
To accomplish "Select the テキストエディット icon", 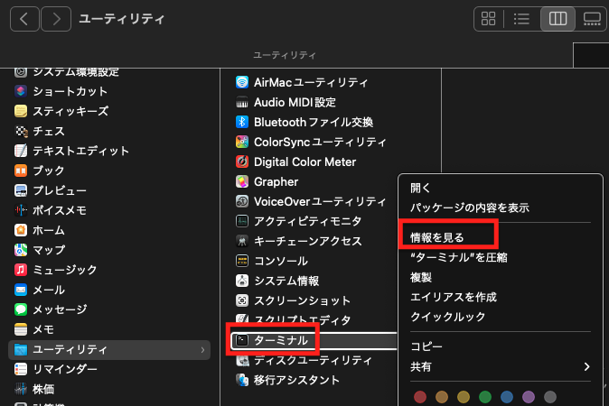I will coord(21,151).
